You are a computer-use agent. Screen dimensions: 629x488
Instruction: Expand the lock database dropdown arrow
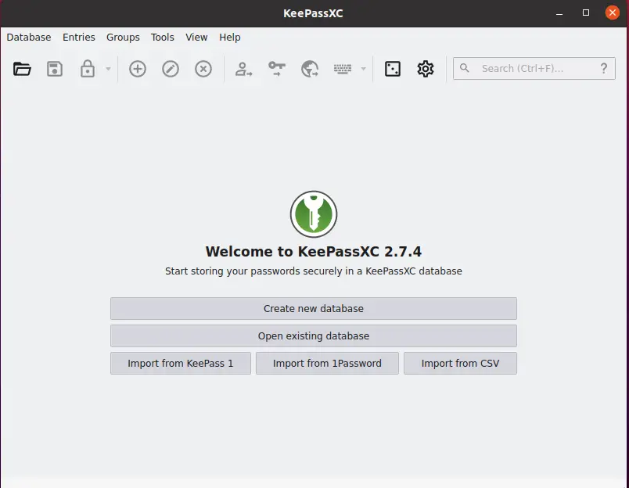point(108,69)
